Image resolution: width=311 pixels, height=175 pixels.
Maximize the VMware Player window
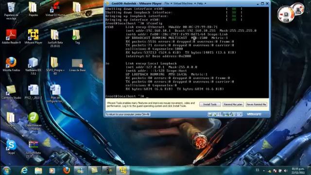(262, 3)
